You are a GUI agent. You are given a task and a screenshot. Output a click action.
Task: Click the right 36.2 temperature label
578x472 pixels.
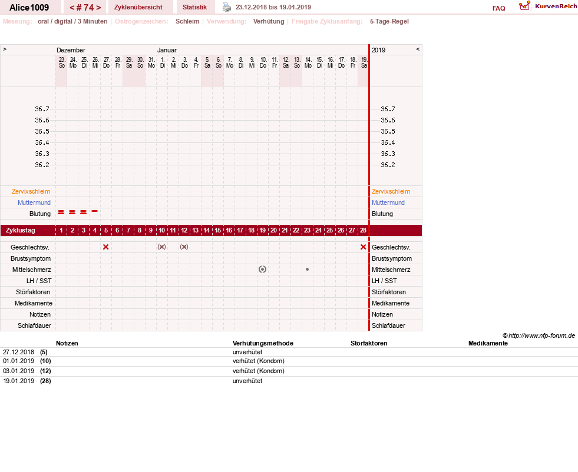pos(388,165)
